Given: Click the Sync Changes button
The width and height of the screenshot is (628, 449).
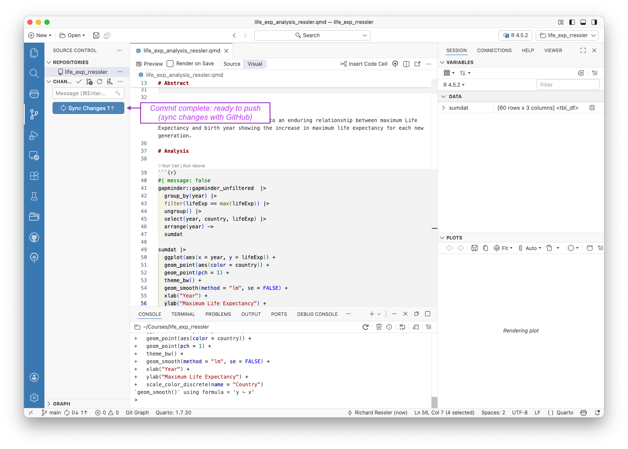Looking at the screenshot, I should coord(88,108).
